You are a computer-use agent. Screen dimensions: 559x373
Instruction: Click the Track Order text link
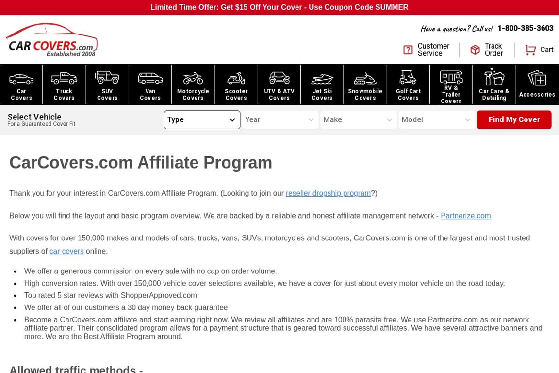[494, 50]
